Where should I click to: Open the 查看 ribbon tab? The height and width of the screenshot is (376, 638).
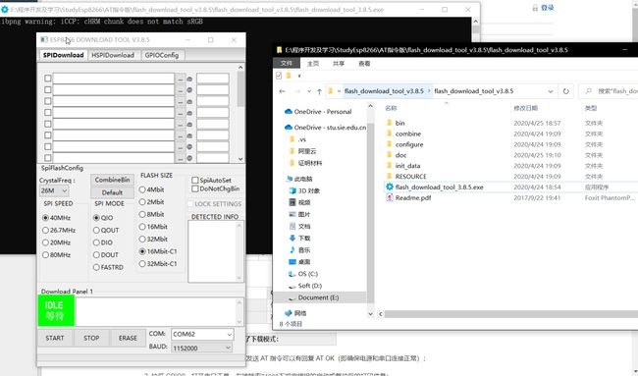tap(364, 64)
